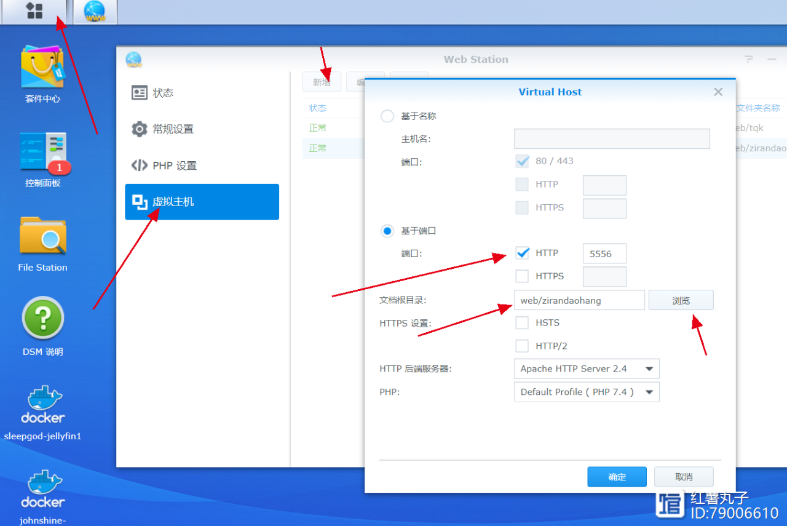Toggle name-based HTTP port checkbox
Screen dimensions: 787x526
[x=522, y=185]
